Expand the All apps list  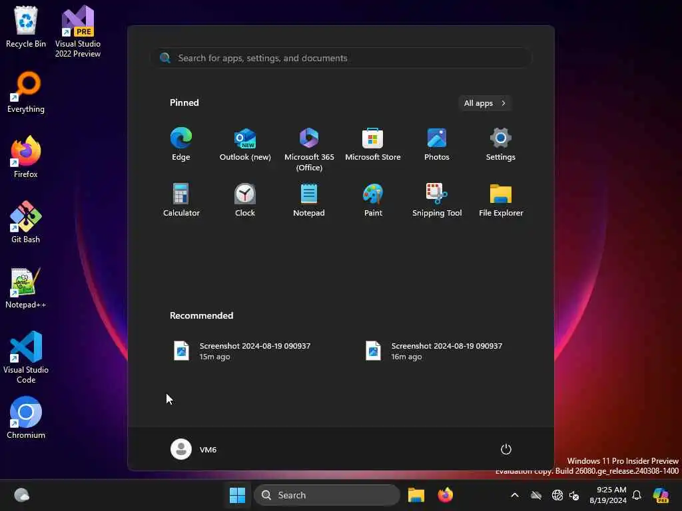tap(485, 103)
